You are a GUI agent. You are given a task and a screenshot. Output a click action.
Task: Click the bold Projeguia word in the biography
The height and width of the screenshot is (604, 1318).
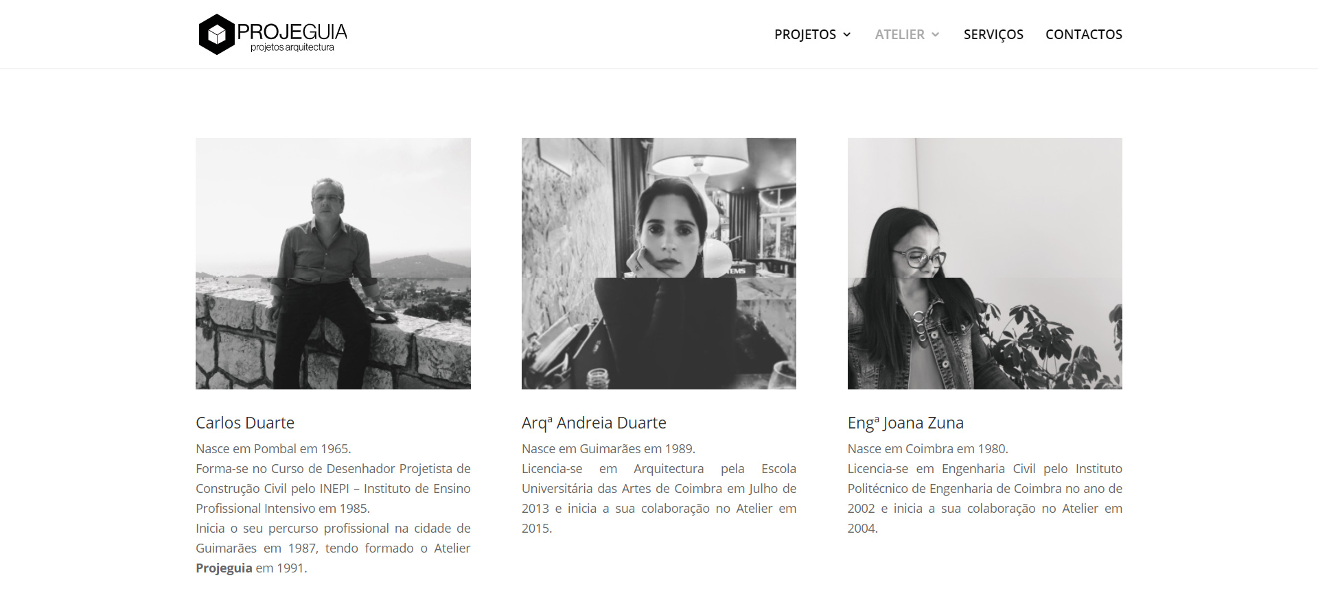(x=224, y=568)
